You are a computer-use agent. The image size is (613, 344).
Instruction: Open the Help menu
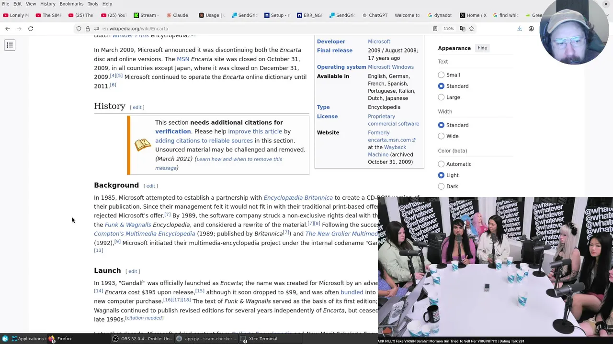tap(107, 4)
